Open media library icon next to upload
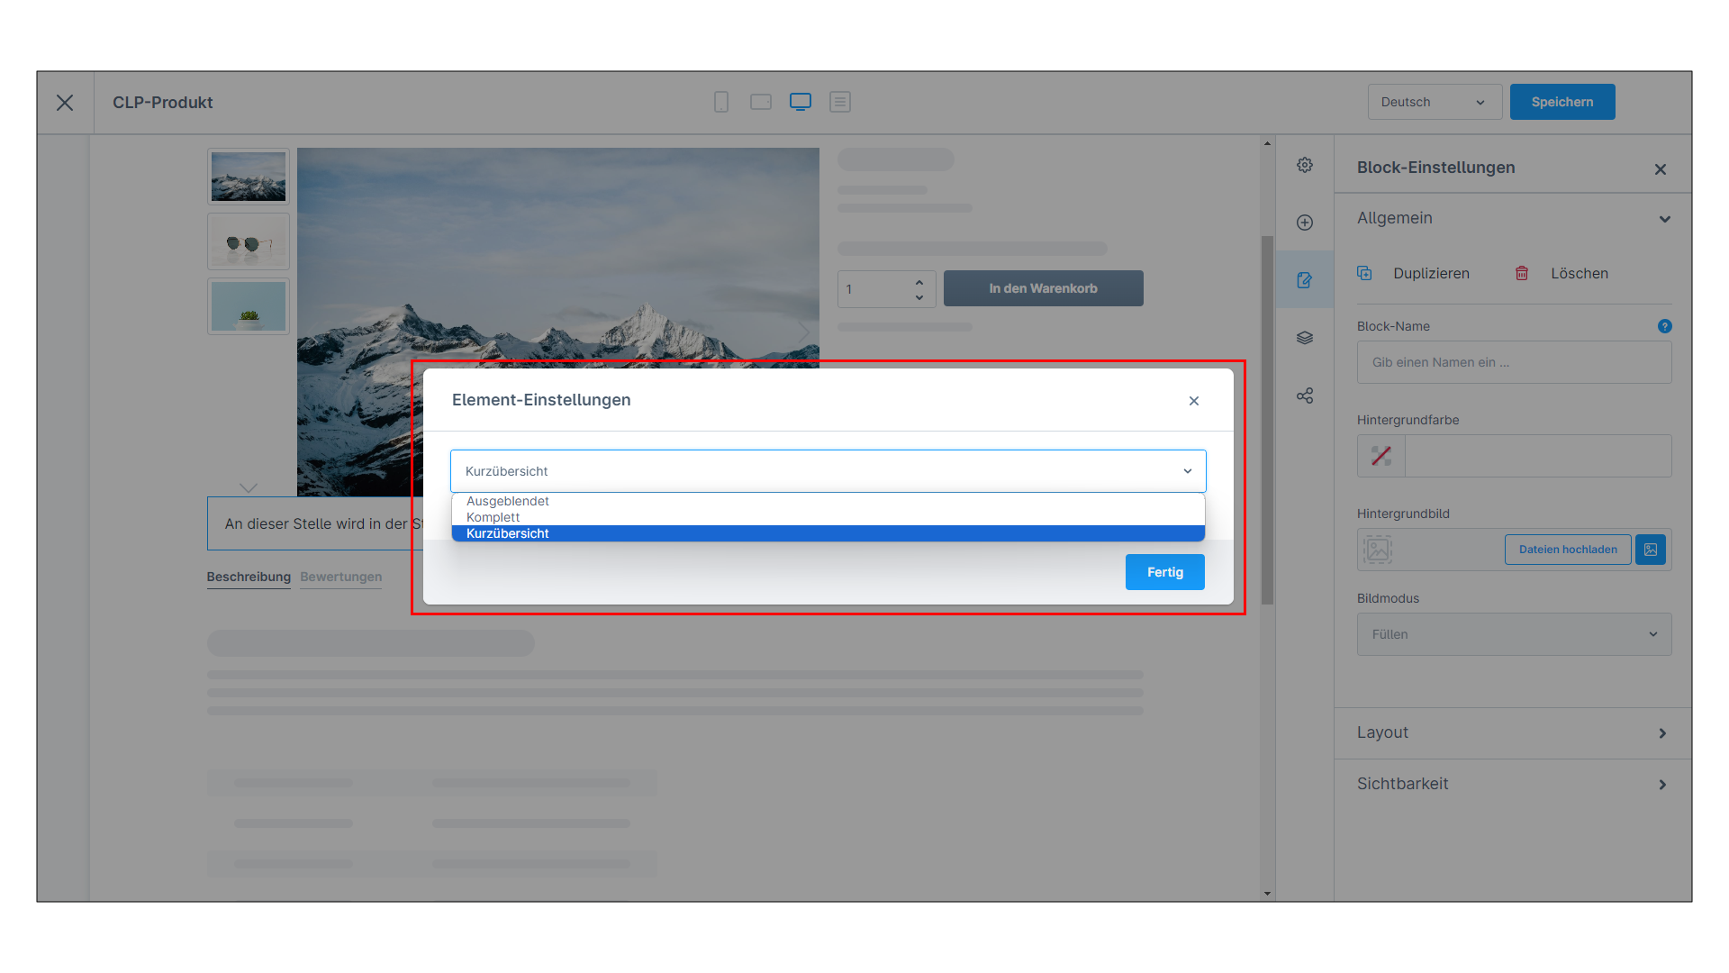1729x973 pixels. (1651, 550)
